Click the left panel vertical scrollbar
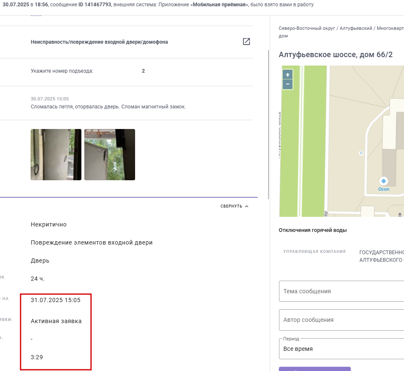This screenshot has width=404, height=371. pyautogui.click(x=268, y=125)
